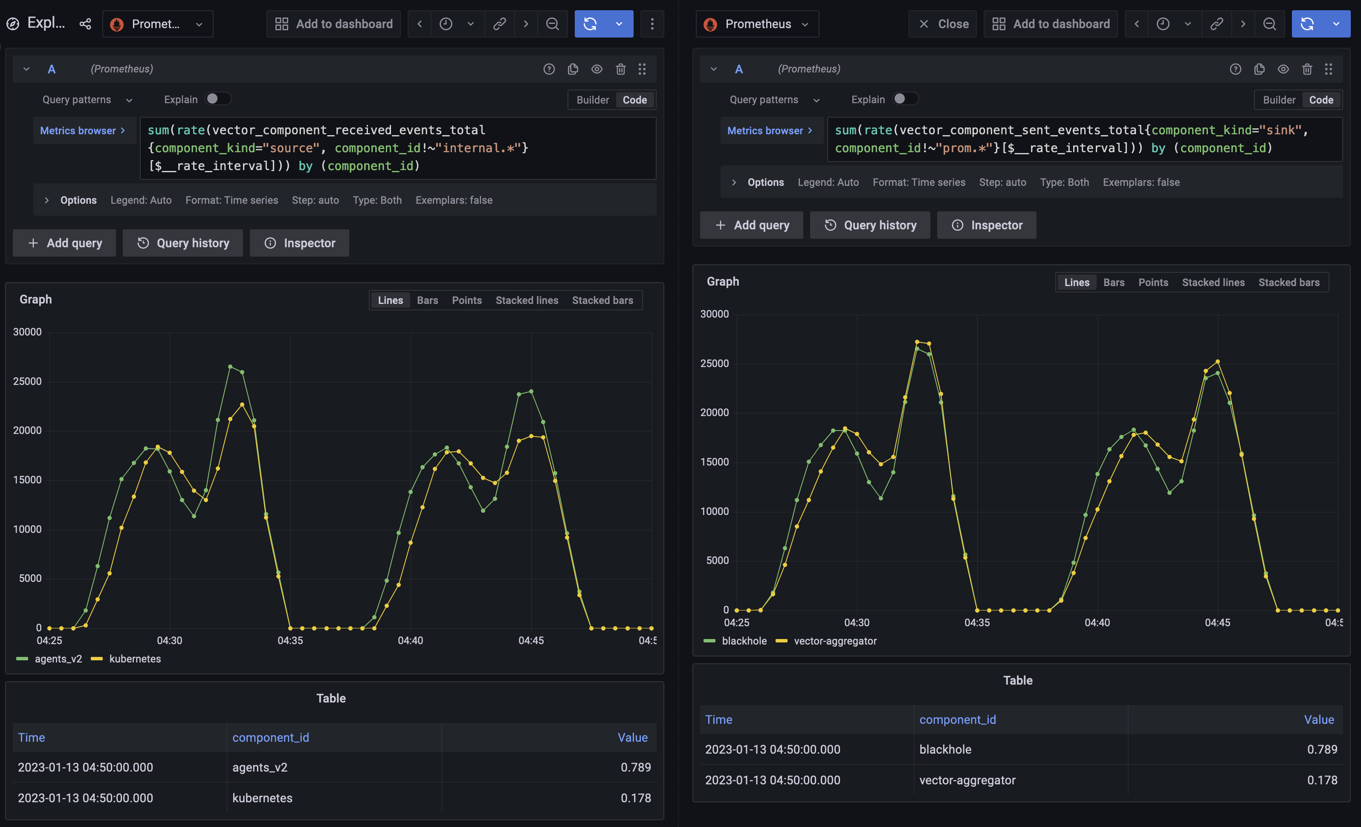The width and height of the screenshot is (1361, 827).
Task: Open Query history in the left panel
Action: [182, 243]
